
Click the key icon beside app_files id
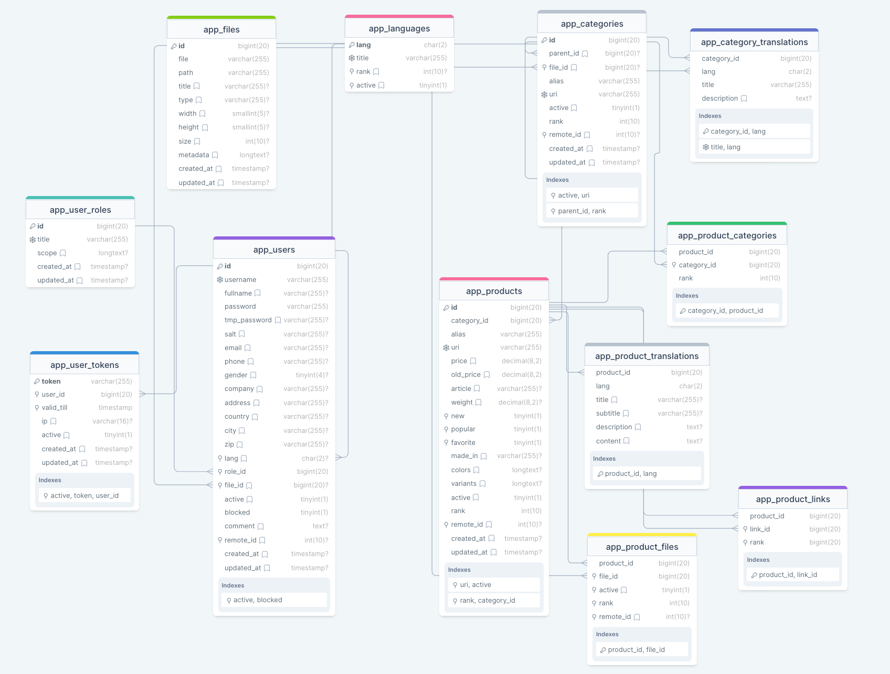point(174,46)
